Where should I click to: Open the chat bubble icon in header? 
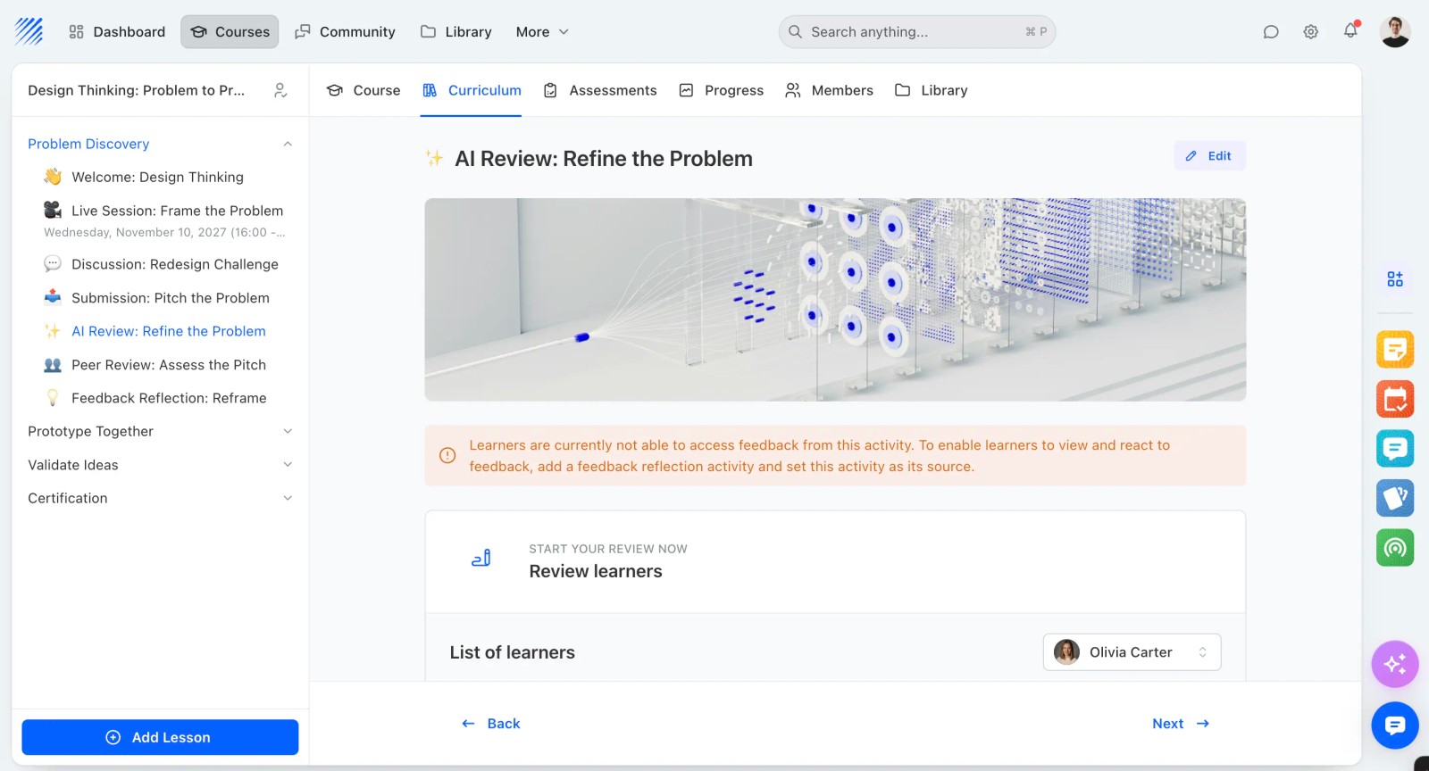pyautogui.click(x=1271, y=32)
